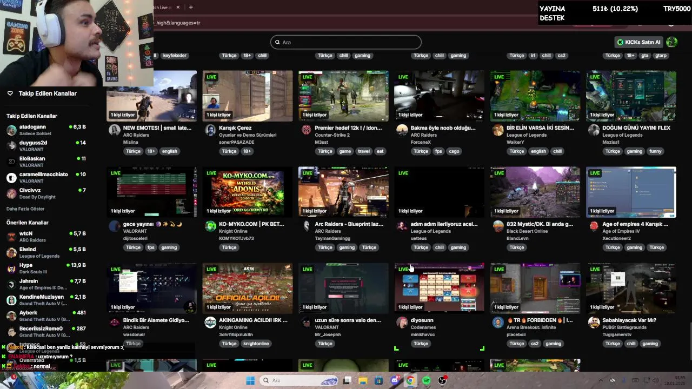The image size is (692, 389).
Task: Open TaymanGamingg channel name
Action: [333, 238]
